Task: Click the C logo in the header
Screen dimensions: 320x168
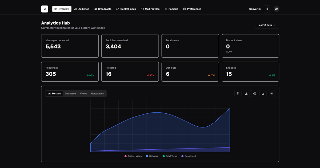Action: [45, 9]
